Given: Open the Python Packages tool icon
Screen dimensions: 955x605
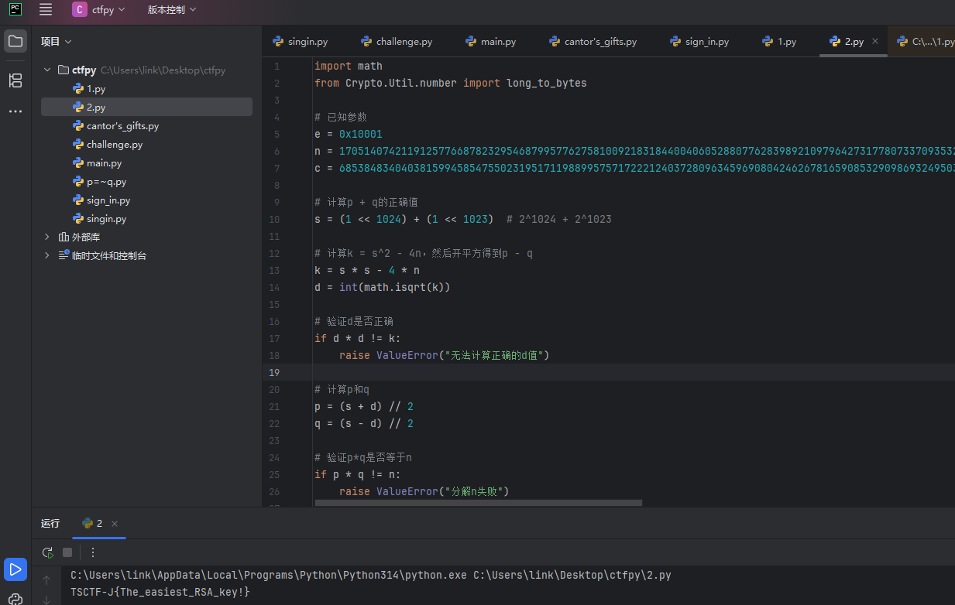Looking at the screenshot, I should tap(15, 599).
